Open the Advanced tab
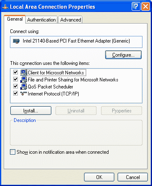Viewport: 152px width, 186px height. [x=70, y=20]
